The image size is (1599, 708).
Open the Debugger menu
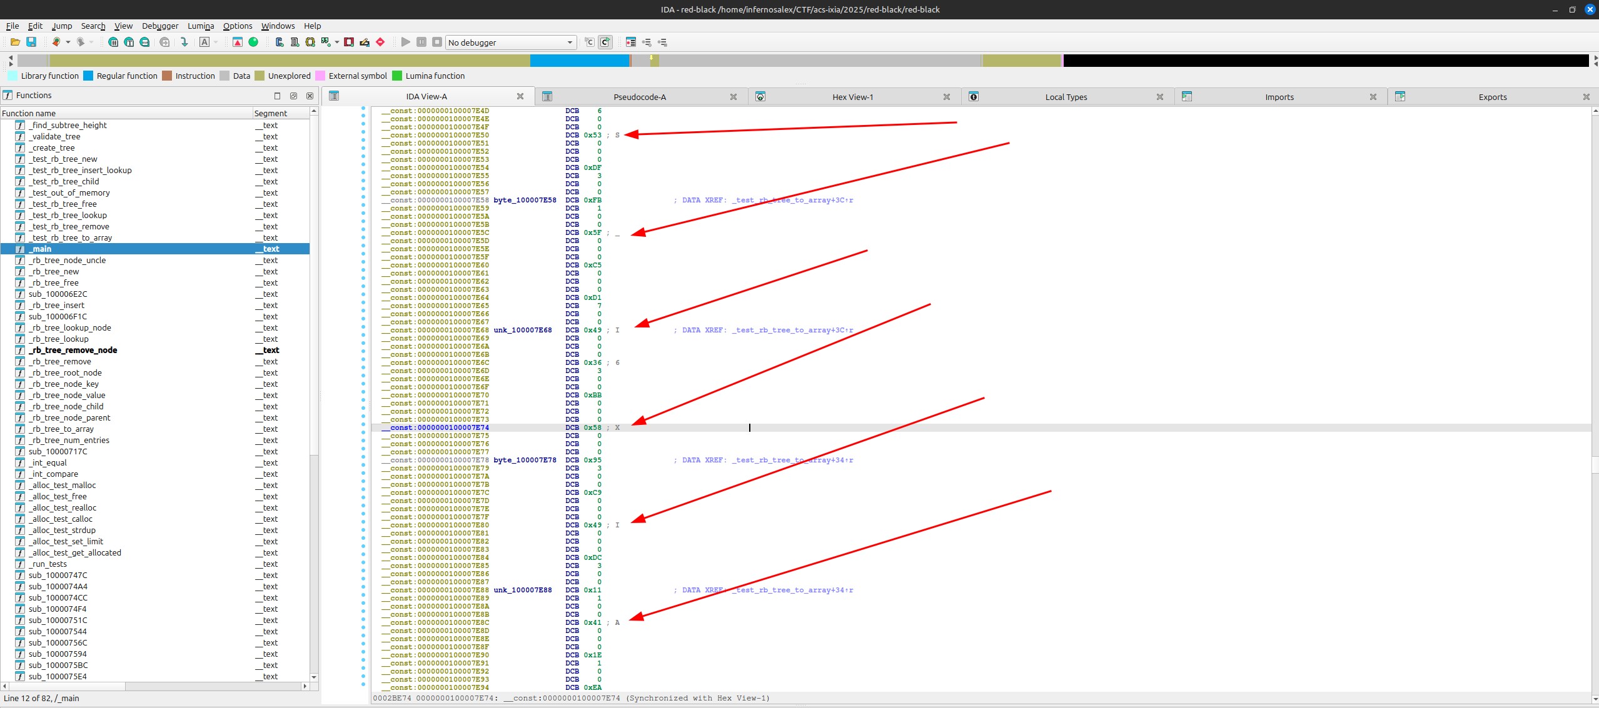[160, 26]
